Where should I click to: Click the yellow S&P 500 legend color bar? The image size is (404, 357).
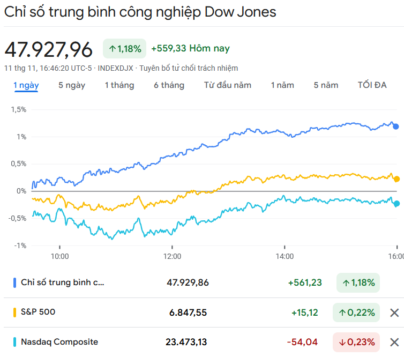(x=14, y=312)
